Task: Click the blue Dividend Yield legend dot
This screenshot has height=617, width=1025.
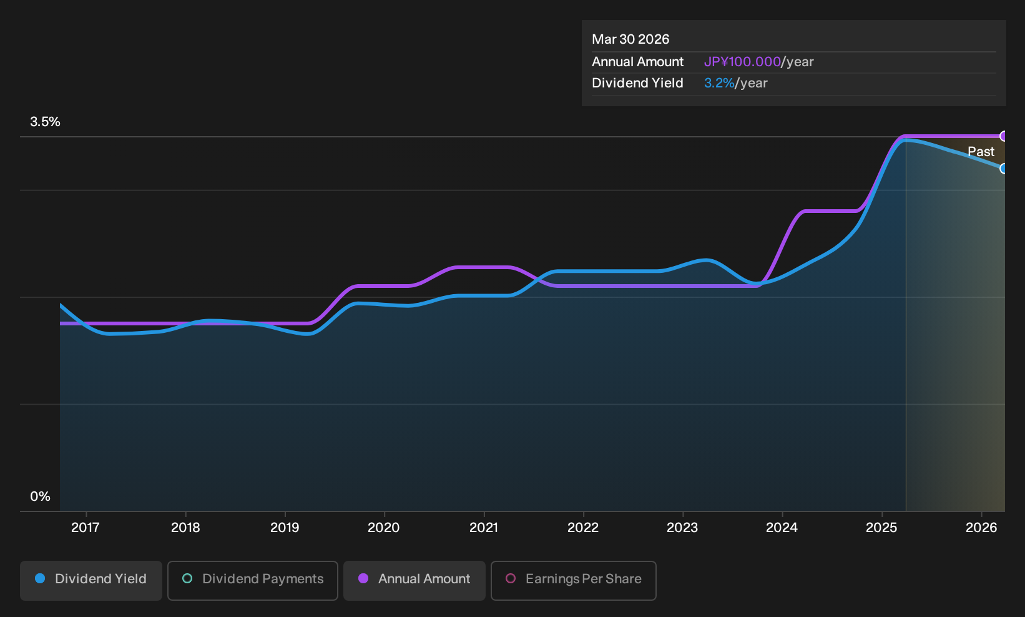Action: tap(40, 578)
